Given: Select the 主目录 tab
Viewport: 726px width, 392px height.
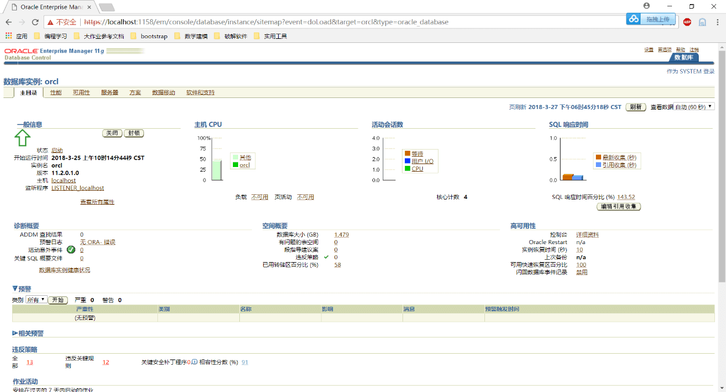Looking at the screenshot, I should click(x=28, y=93).
